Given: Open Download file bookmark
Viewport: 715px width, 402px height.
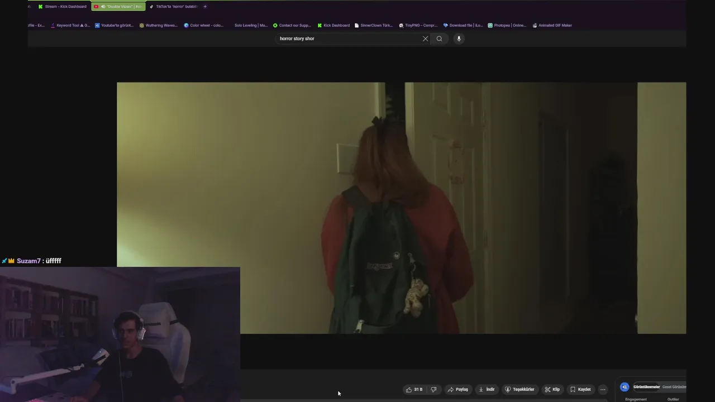Looking at the screenshot, I should click(x=463, y=25).
